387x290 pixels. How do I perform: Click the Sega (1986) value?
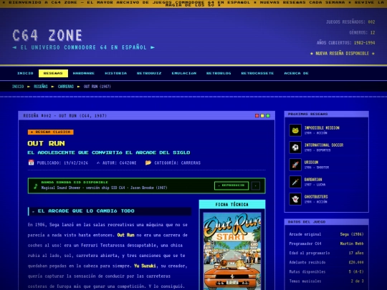352,234
